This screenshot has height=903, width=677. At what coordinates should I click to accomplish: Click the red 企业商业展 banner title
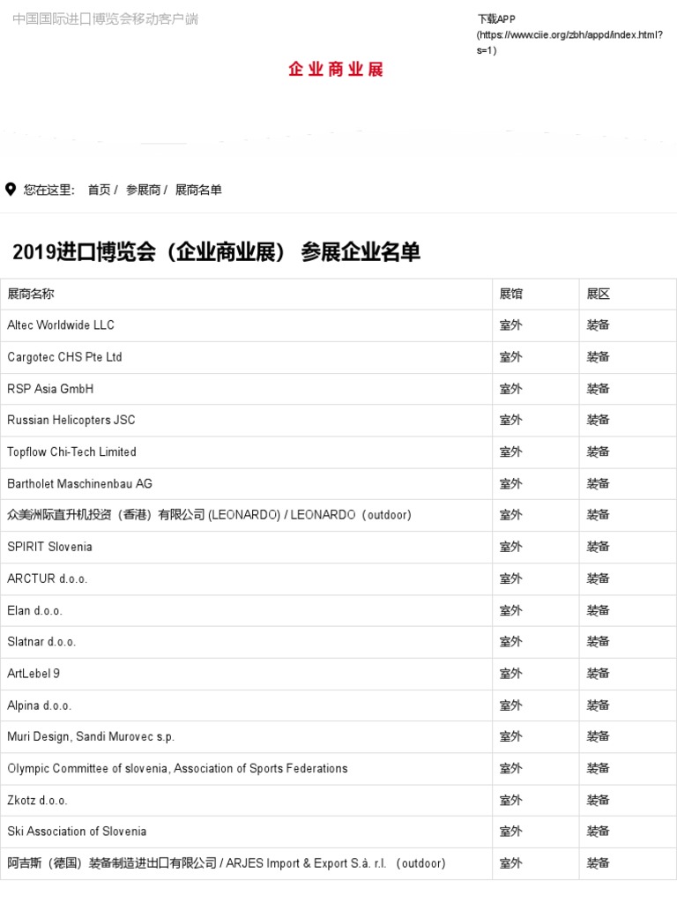coord(336,69)
